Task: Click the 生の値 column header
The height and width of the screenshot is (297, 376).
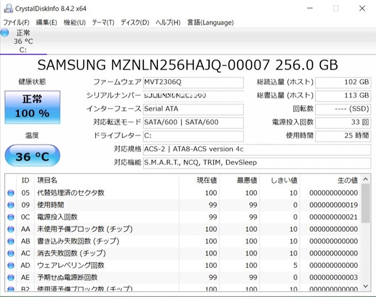Action: [x=330, y=180]
